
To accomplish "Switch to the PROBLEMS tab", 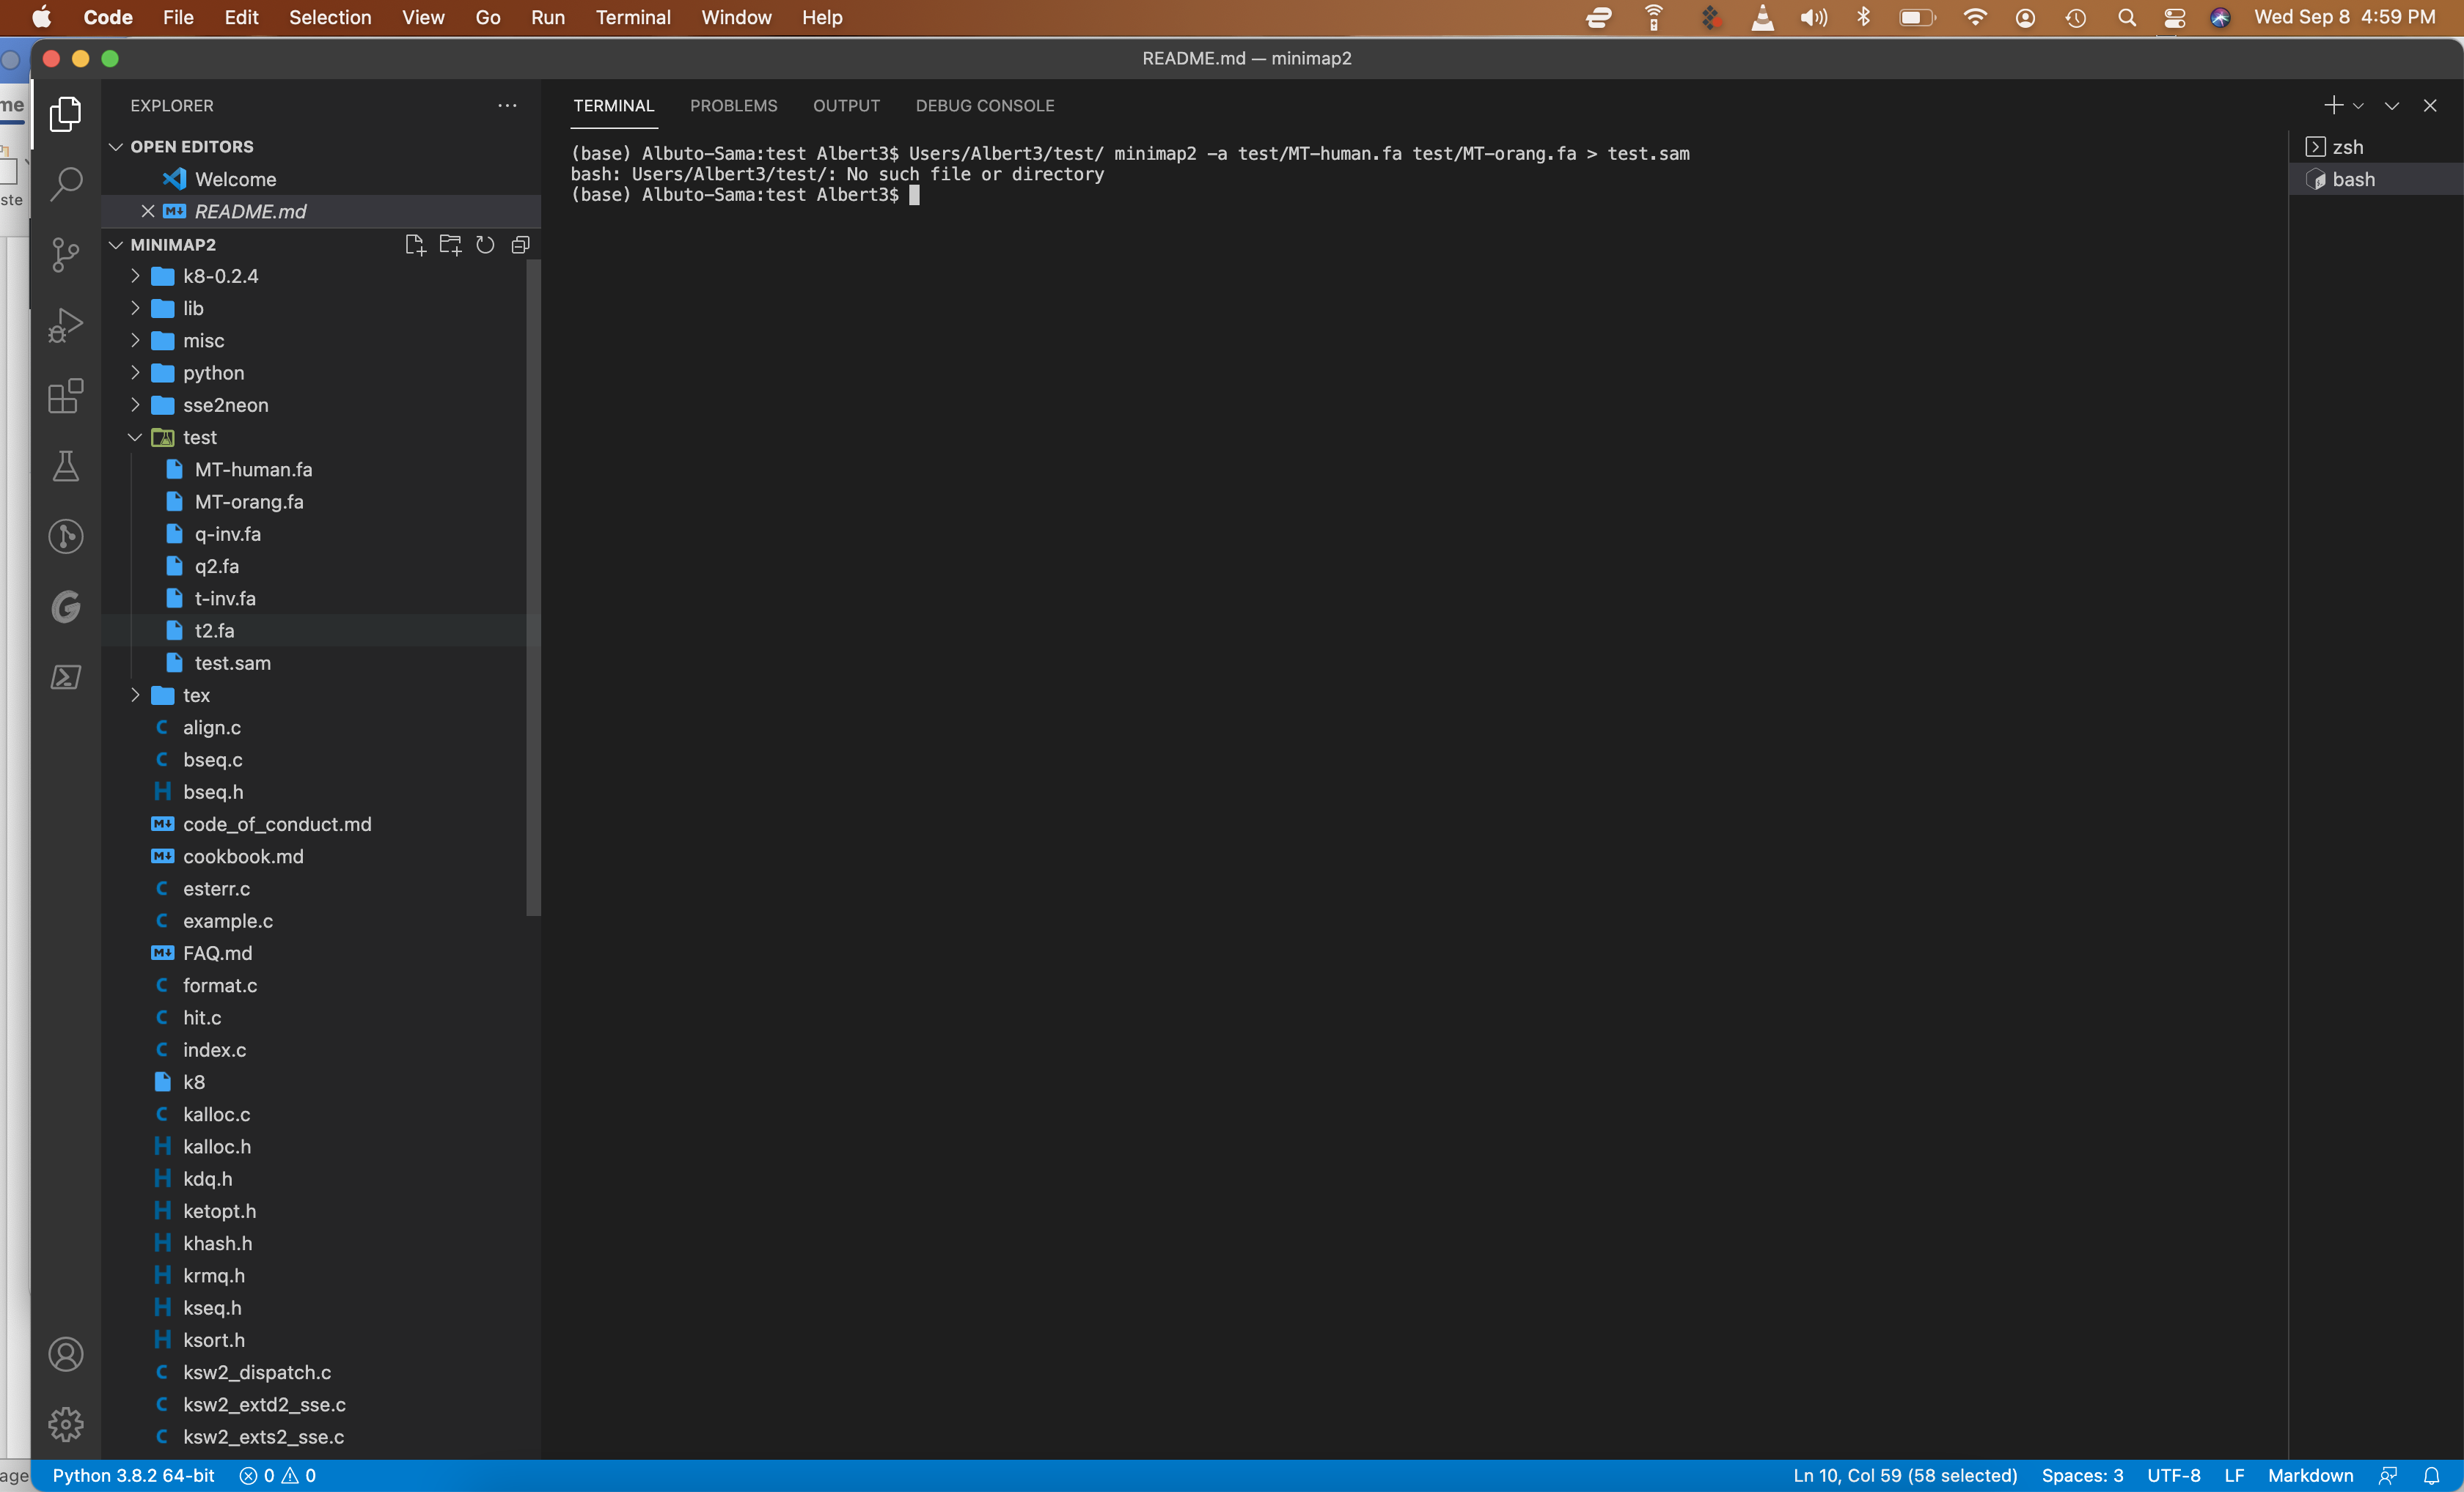I will 733,105.
